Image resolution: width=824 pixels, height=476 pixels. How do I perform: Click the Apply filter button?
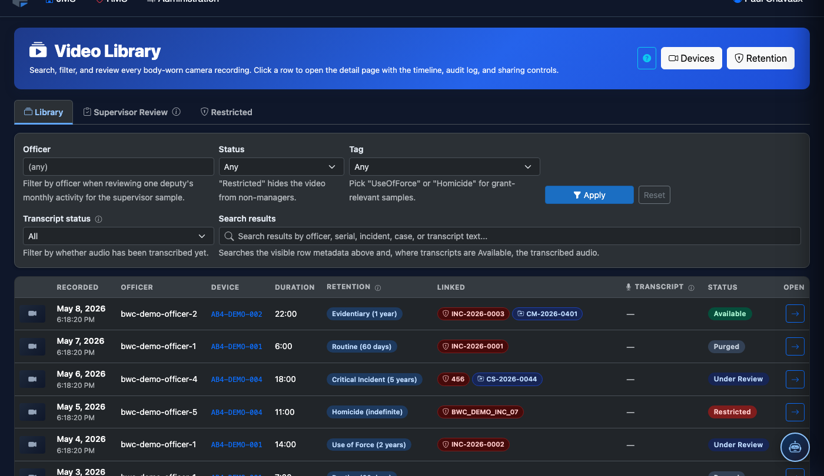point(589,195)
